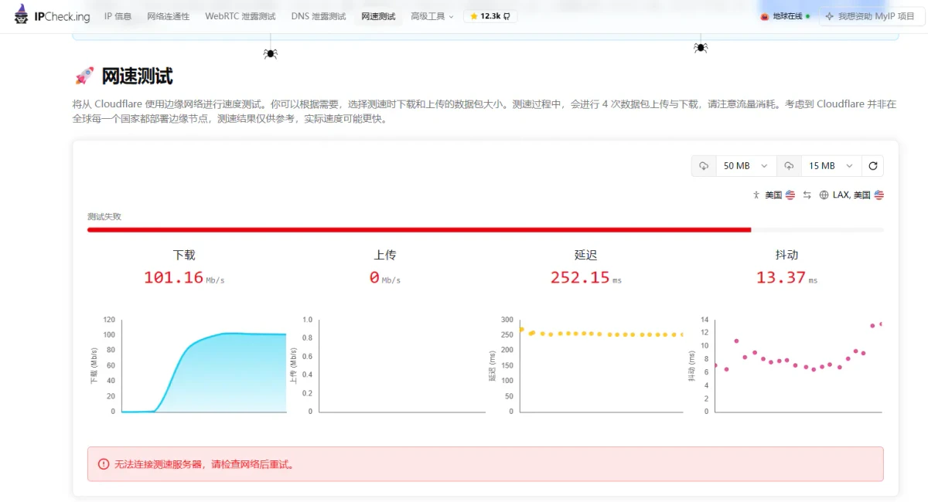The height and width of the screenshot is (502, 928).
Task: Click the rocket icon beside 网速测试 heading
Action: coord(84,76)
